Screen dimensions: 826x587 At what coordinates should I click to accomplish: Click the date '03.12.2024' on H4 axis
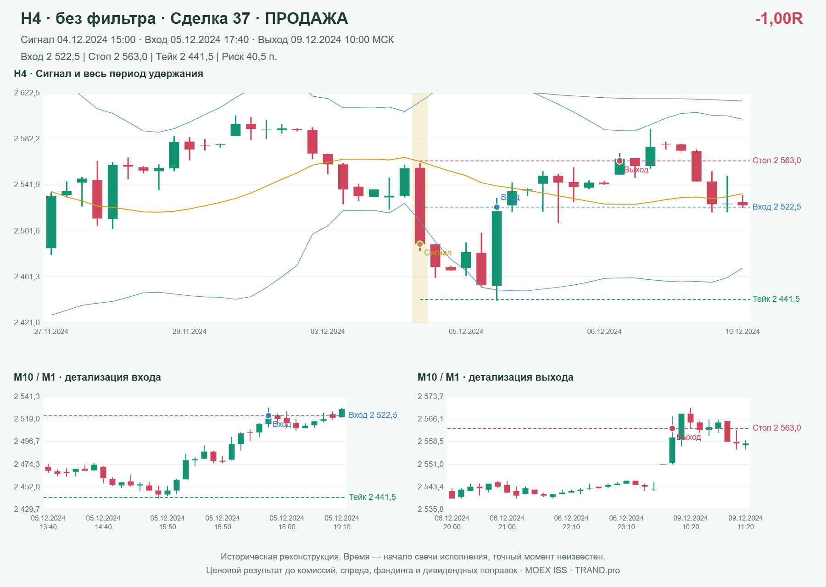click(328, 332)
